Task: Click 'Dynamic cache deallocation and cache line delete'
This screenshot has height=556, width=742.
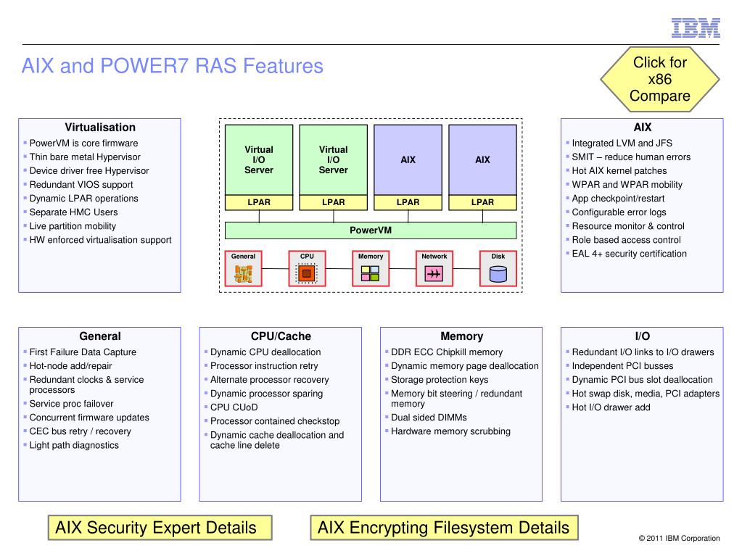Action: (x=277, y=440)
